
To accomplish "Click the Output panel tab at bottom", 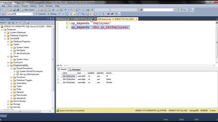I will click(3, 116).
